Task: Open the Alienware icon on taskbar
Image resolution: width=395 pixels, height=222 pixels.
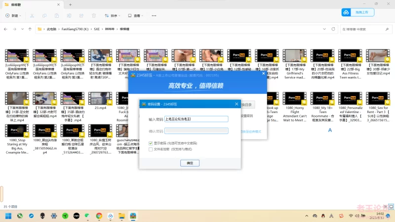Action: (x=42, y=216)
